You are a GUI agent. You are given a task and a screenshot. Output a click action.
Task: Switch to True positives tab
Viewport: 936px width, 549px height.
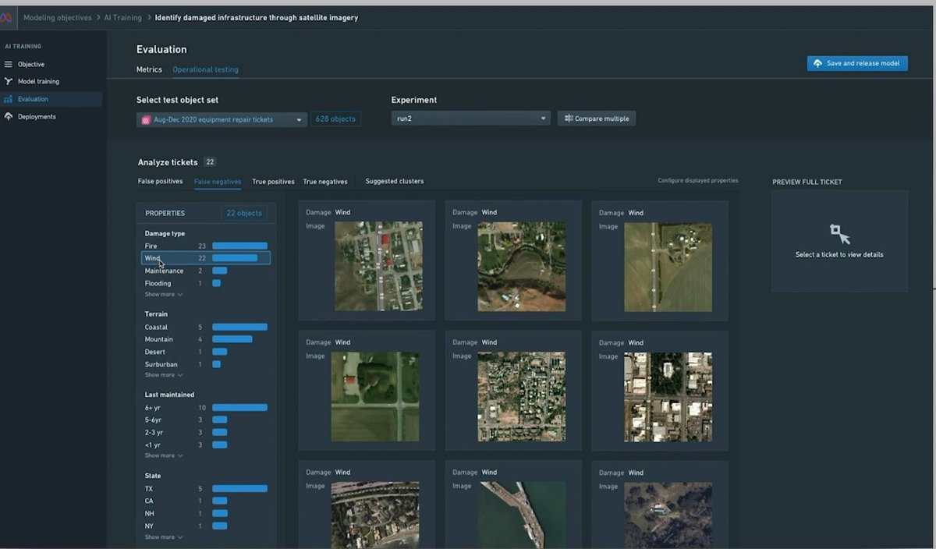coord(273,182)
